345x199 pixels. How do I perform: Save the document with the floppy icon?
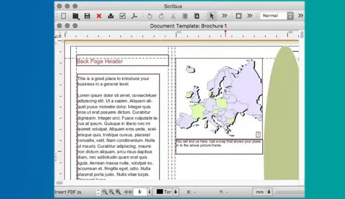[x=87, y=16]
